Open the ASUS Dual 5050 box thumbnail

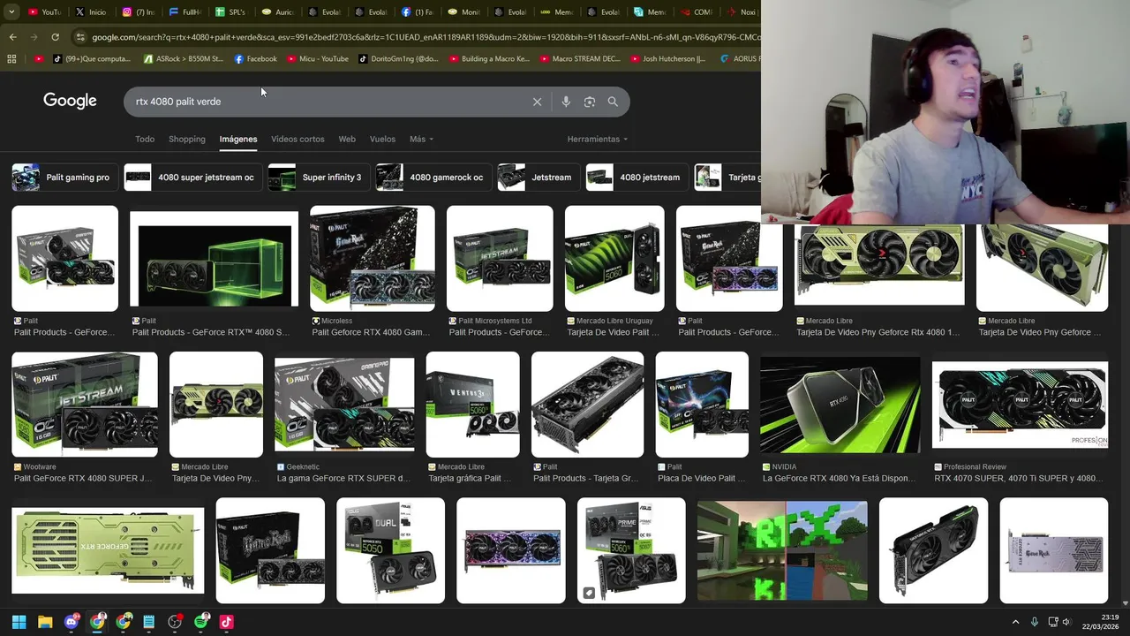[x=390, y=550]
